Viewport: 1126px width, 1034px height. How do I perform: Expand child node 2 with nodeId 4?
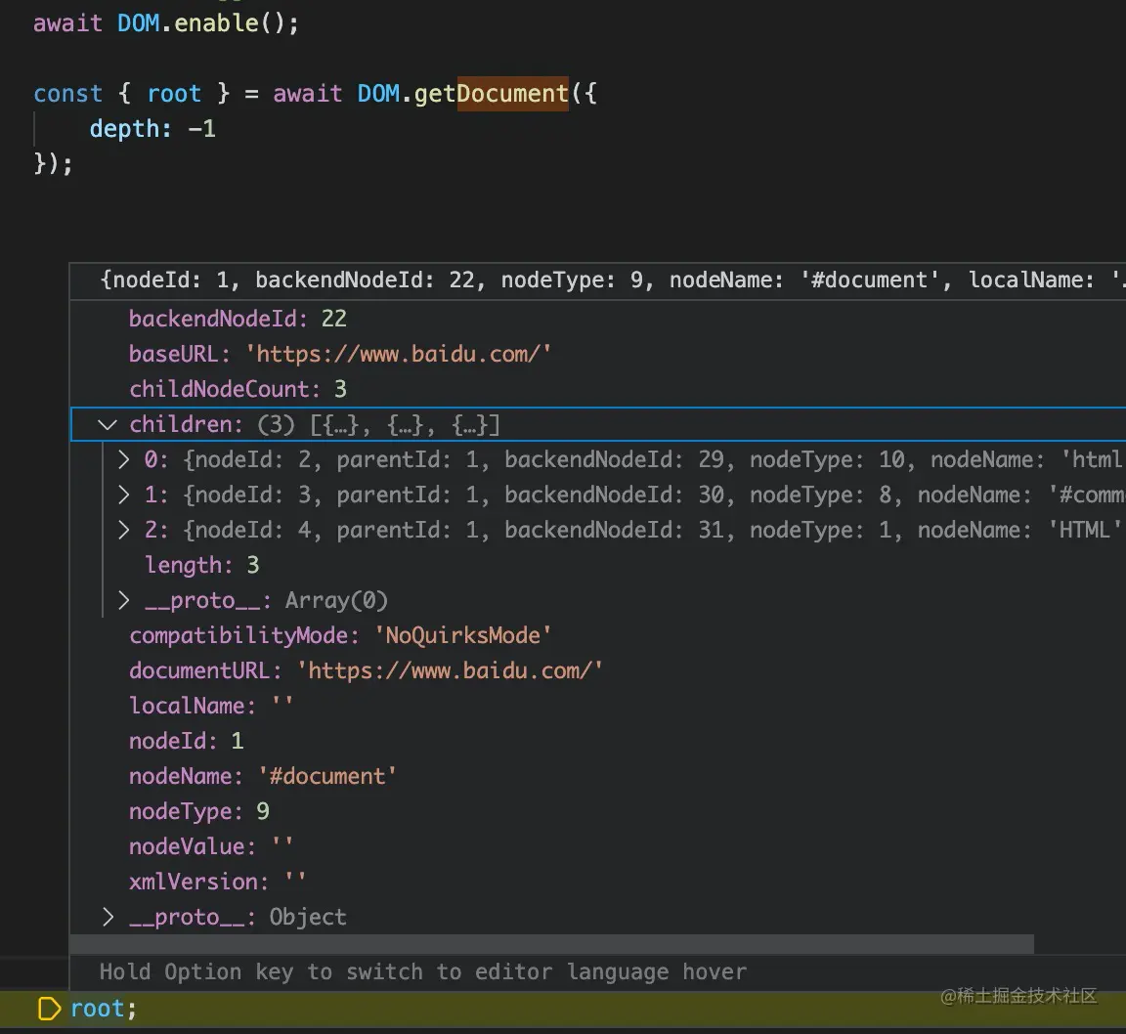[123, 530]
